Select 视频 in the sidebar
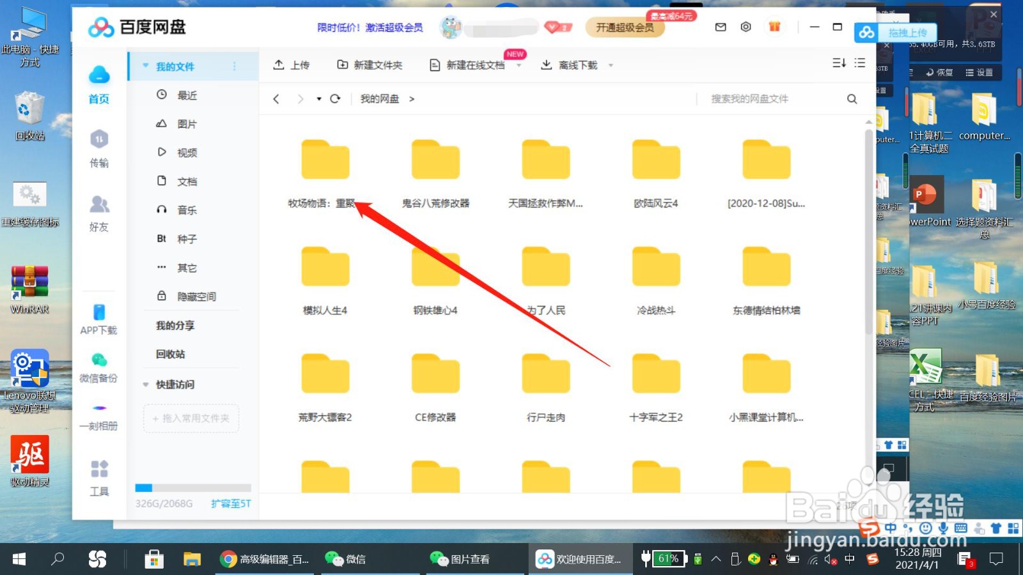The height and width of the screenshot is (575, 1023). (x=187, y=152)
